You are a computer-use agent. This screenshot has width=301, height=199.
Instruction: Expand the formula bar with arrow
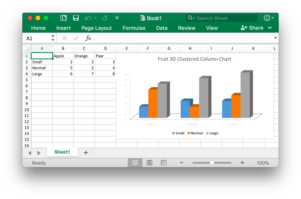(276, 38)
